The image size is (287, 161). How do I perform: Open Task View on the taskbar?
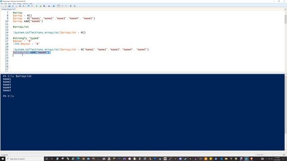[x=52, y=159]
